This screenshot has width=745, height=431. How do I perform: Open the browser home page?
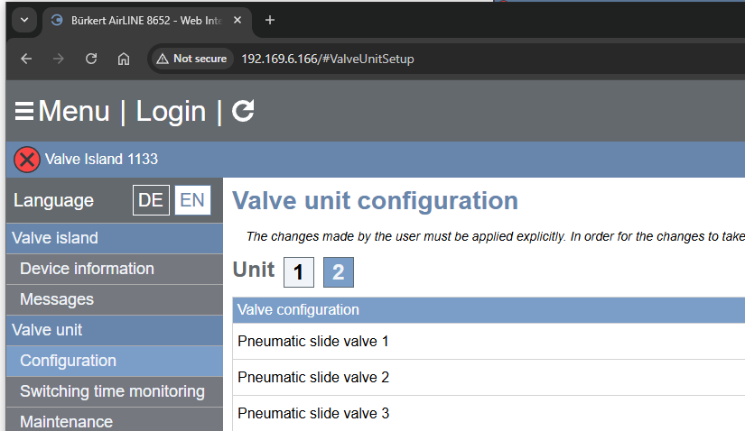click(124, 59)
